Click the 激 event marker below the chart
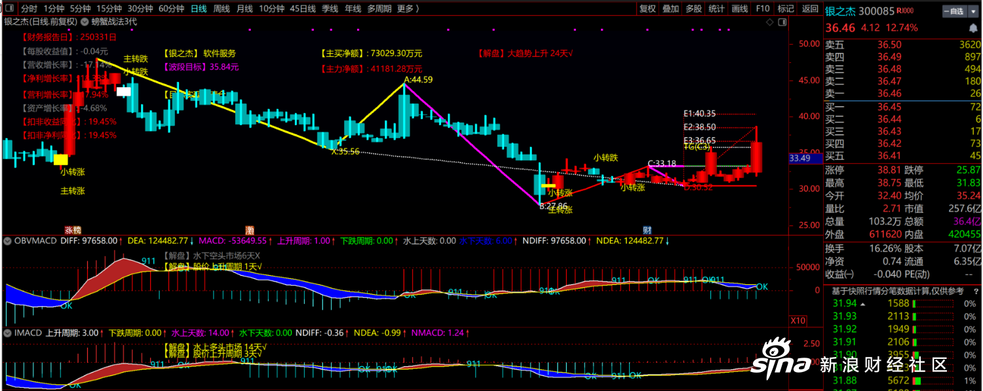Screen dimensions: 983x391 click(250, 230)
